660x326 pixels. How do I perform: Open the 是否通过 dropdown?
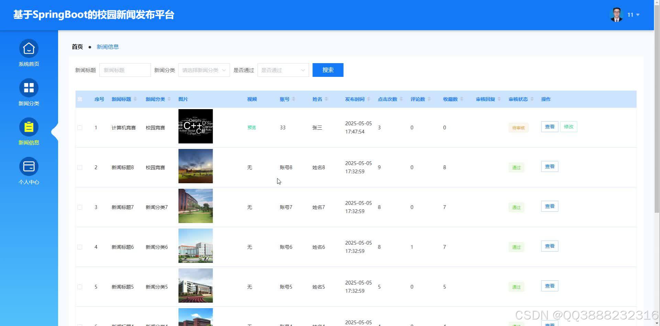[x=283, y=70]
